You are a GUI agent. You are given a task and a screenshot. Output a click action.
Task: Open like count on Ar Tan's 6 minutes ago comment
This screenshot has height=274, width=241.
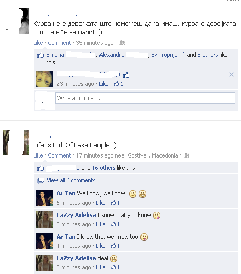115,203
